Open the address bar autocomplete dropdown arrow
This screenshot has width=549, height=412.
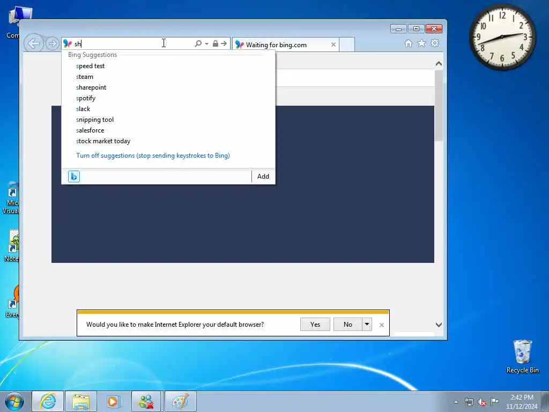(206, 44)
